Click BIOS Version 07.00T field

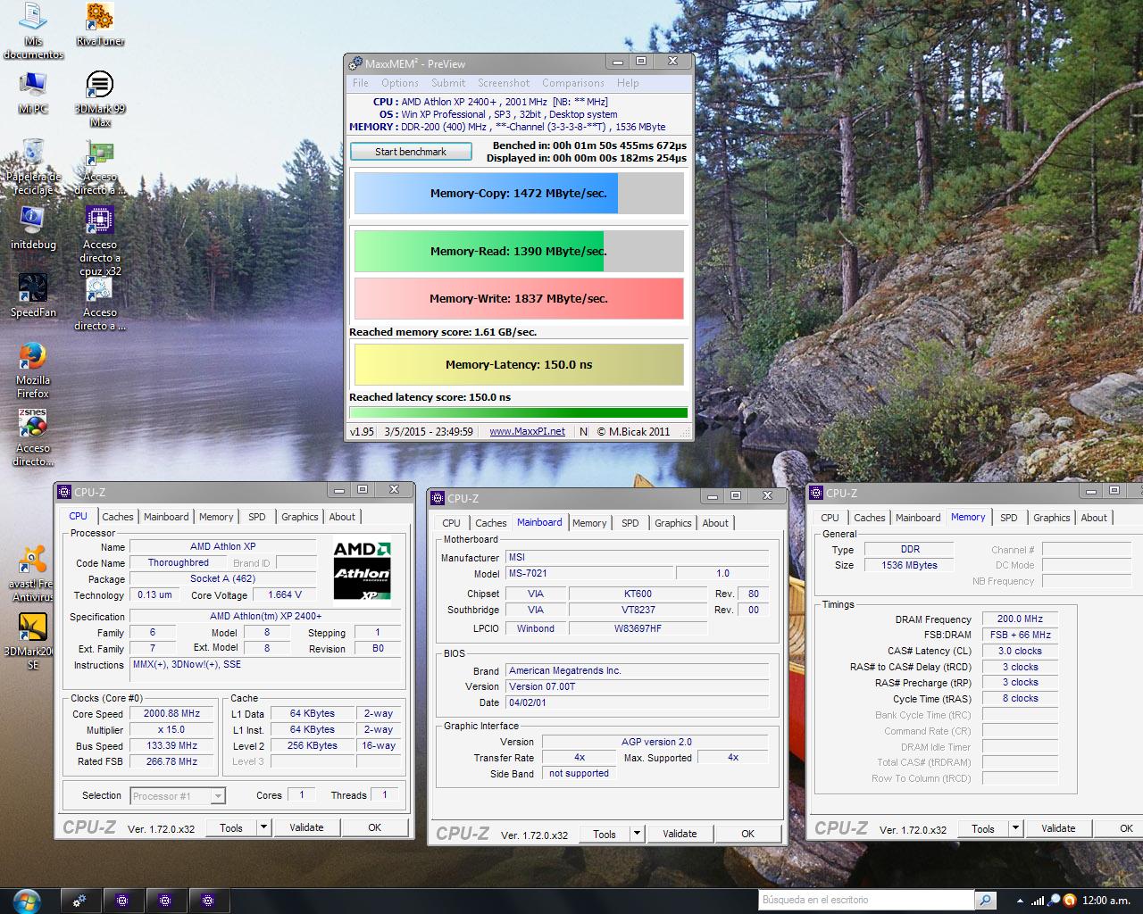click(638, 686)
